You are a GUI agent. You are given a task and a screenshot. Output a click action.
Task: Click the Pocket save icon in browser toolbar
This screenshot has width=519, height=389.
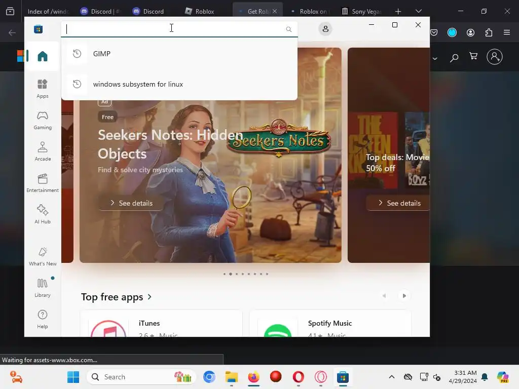[434, 32]
